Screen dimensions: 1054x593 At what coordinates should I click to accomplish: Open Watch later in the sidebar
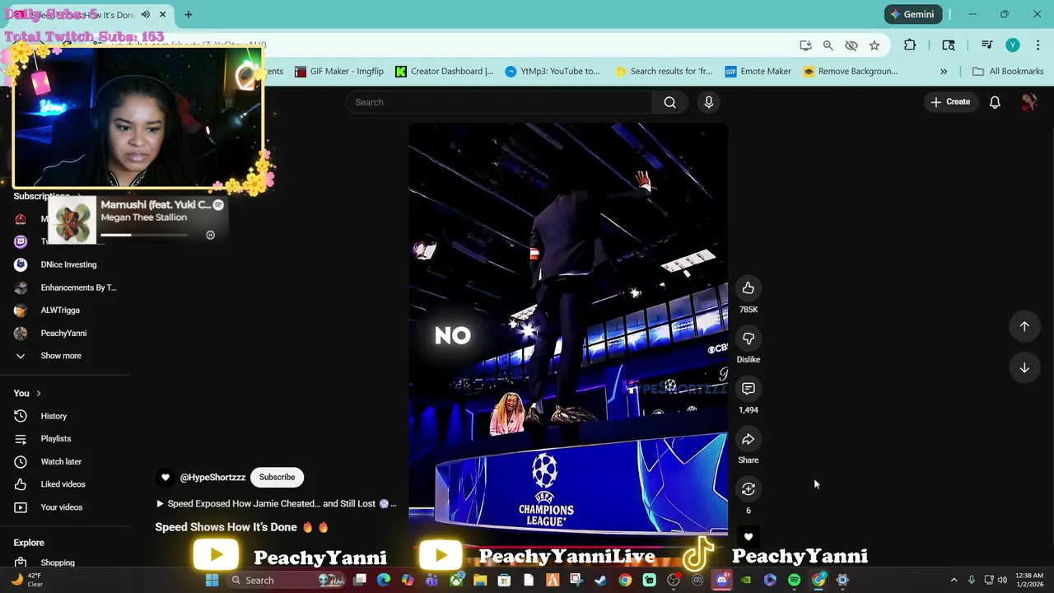61,462
